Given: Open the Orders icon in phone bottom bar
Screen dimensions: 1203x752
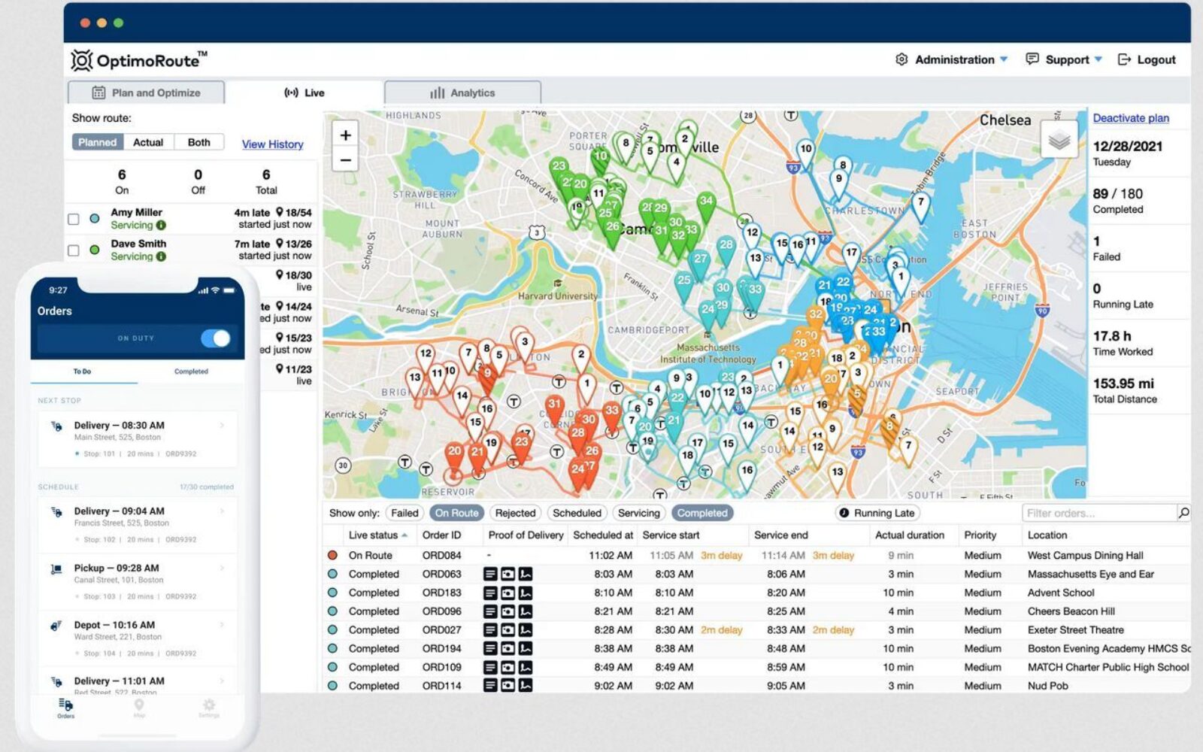Looking at the screenshot, I should click(x=65, y=708).
